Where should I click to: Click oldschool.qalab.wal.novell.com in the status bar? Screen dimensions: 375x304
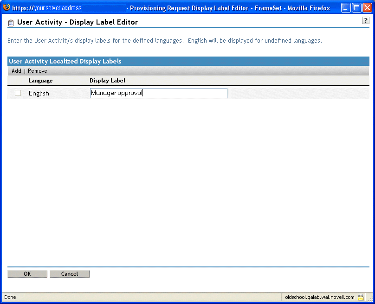[x=319, y=297]
